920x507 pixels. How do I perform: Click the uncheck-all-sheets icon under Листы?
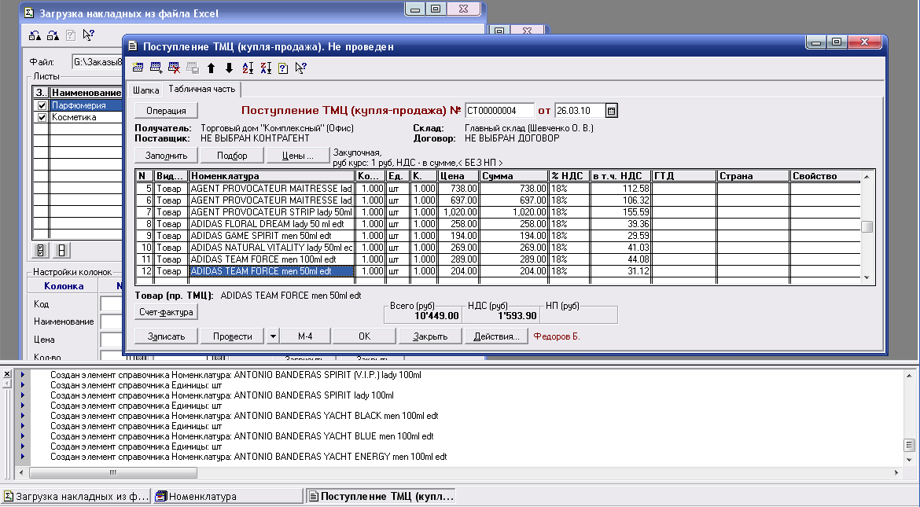tap(62, 251)
